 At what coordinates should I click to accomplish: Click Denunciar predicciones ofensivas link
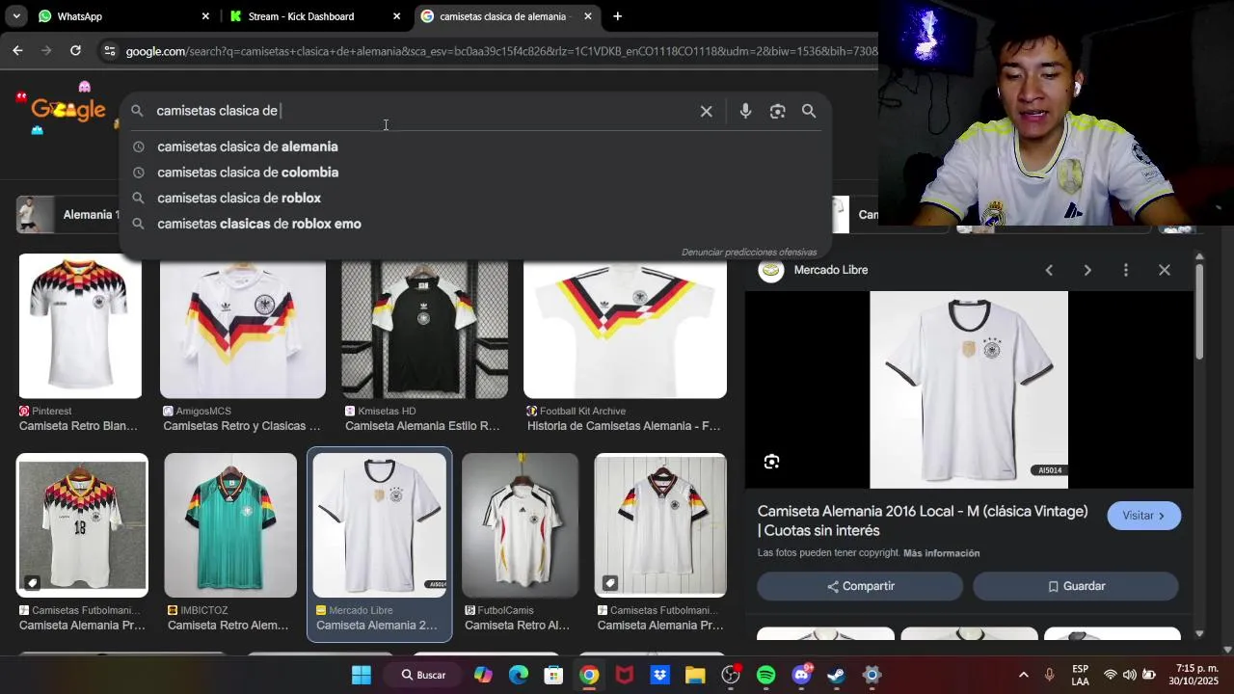click(x=749, y=253)
